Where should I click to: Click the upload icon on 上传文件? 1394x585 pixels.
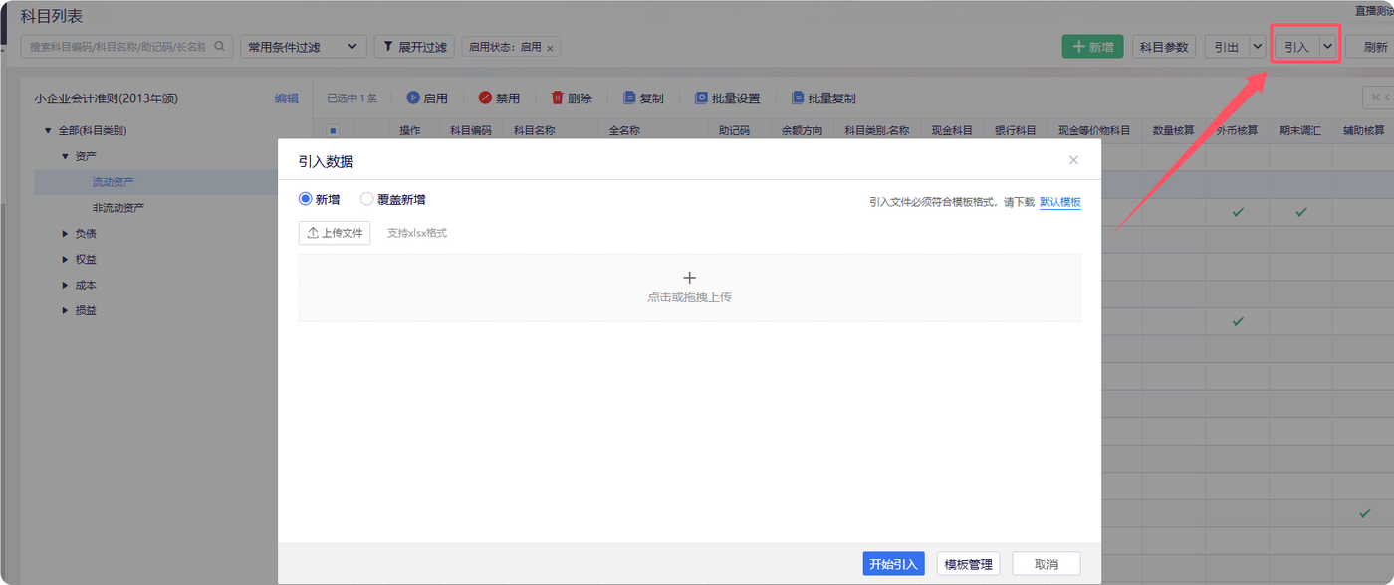[313, 233]
